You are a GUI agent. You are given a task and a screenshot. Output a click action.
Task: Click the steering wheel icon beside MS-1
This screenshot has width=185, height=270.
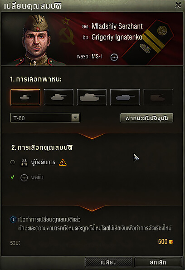click(x=114, y=57)
